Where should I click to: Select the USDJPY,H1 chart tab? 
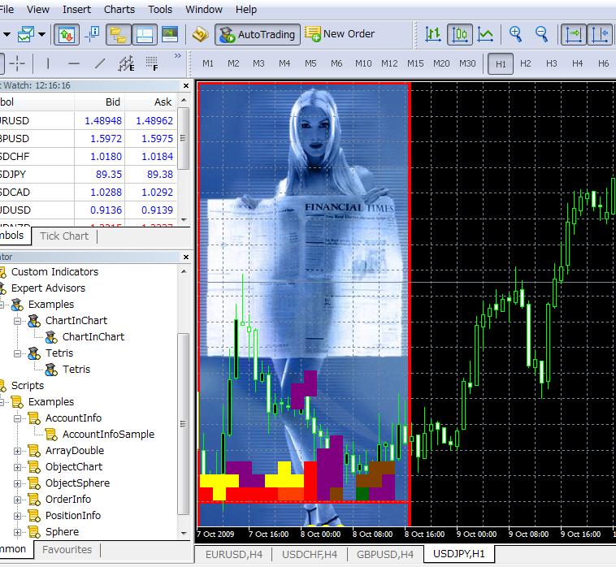tap(459, 554)
